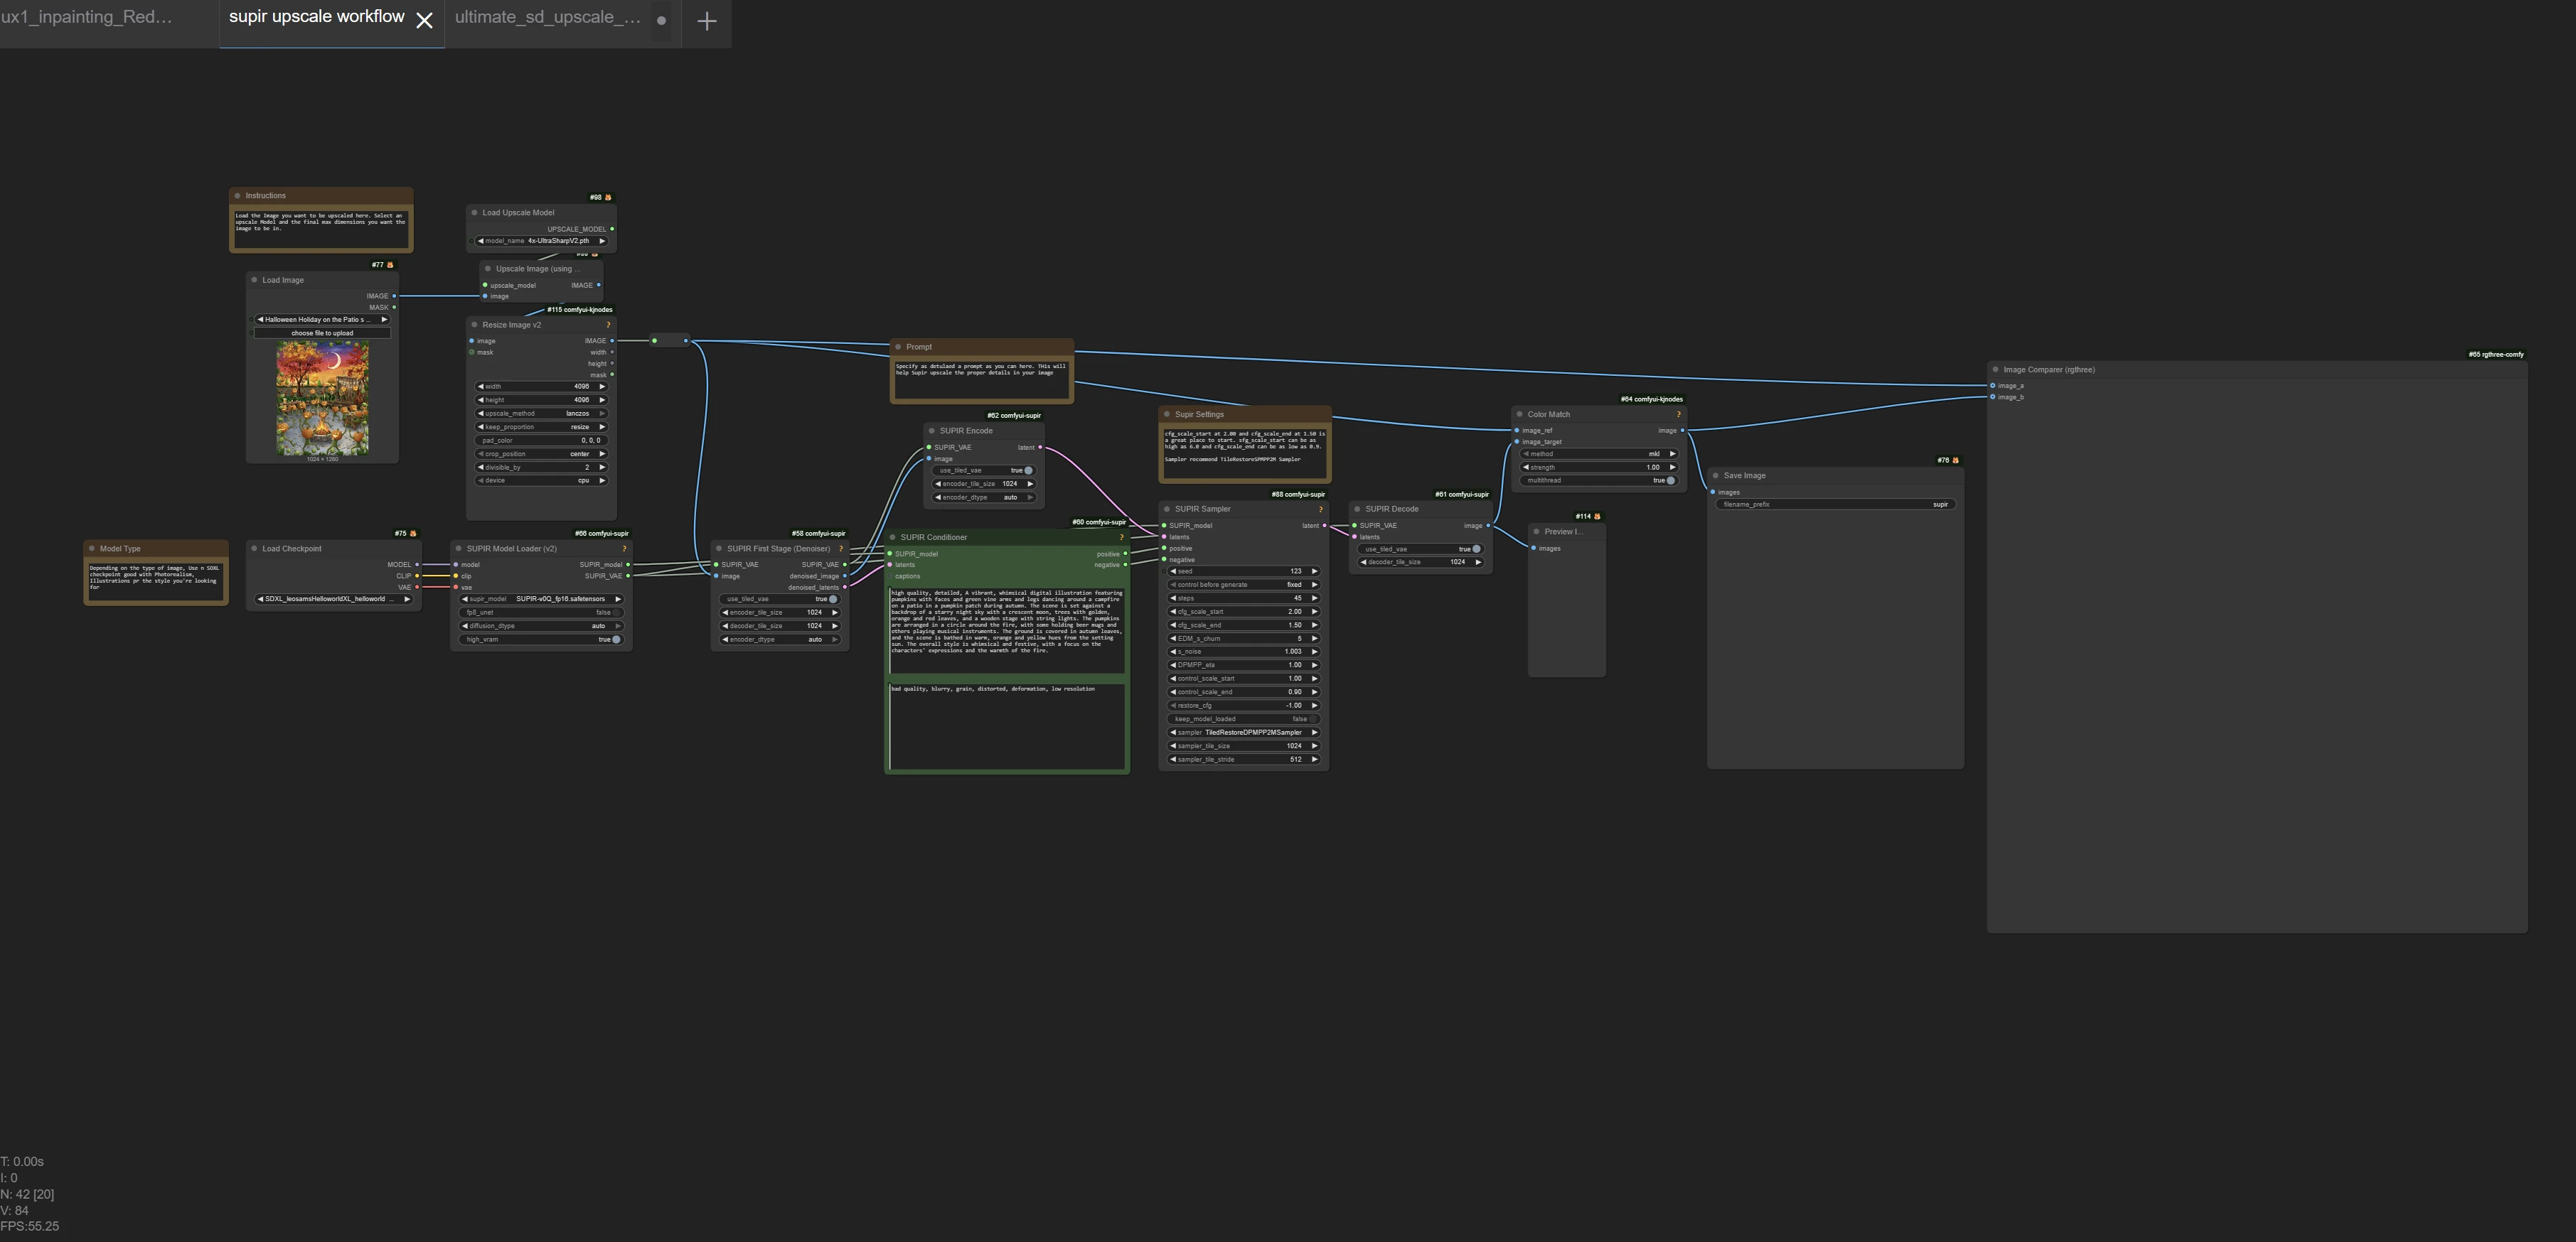2576x1242 pixels.
Task: Click the SUPIR Sampler help question mark
Action: point(1320,509)
